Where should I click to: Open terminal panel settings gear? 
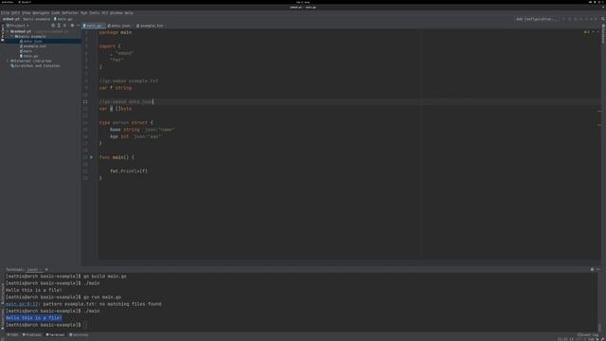(x=592, y=269)
